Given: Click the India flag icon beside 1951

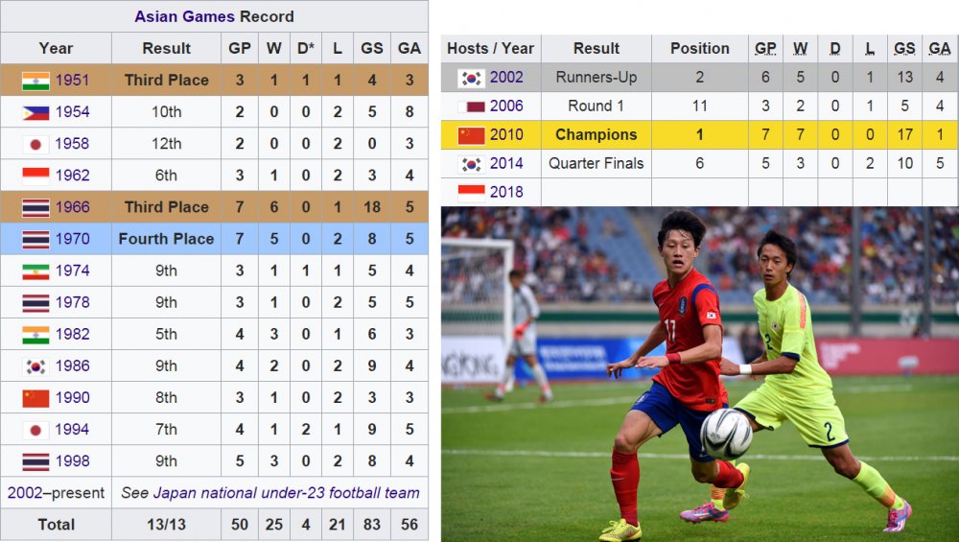Looking at the screenshot, I should click(35, 81).
